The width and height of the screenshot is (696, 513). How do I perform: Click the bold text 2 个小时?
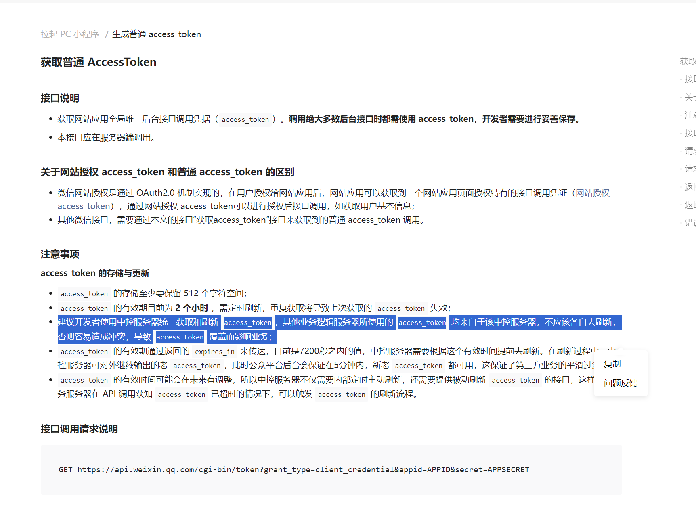(192, 308)
